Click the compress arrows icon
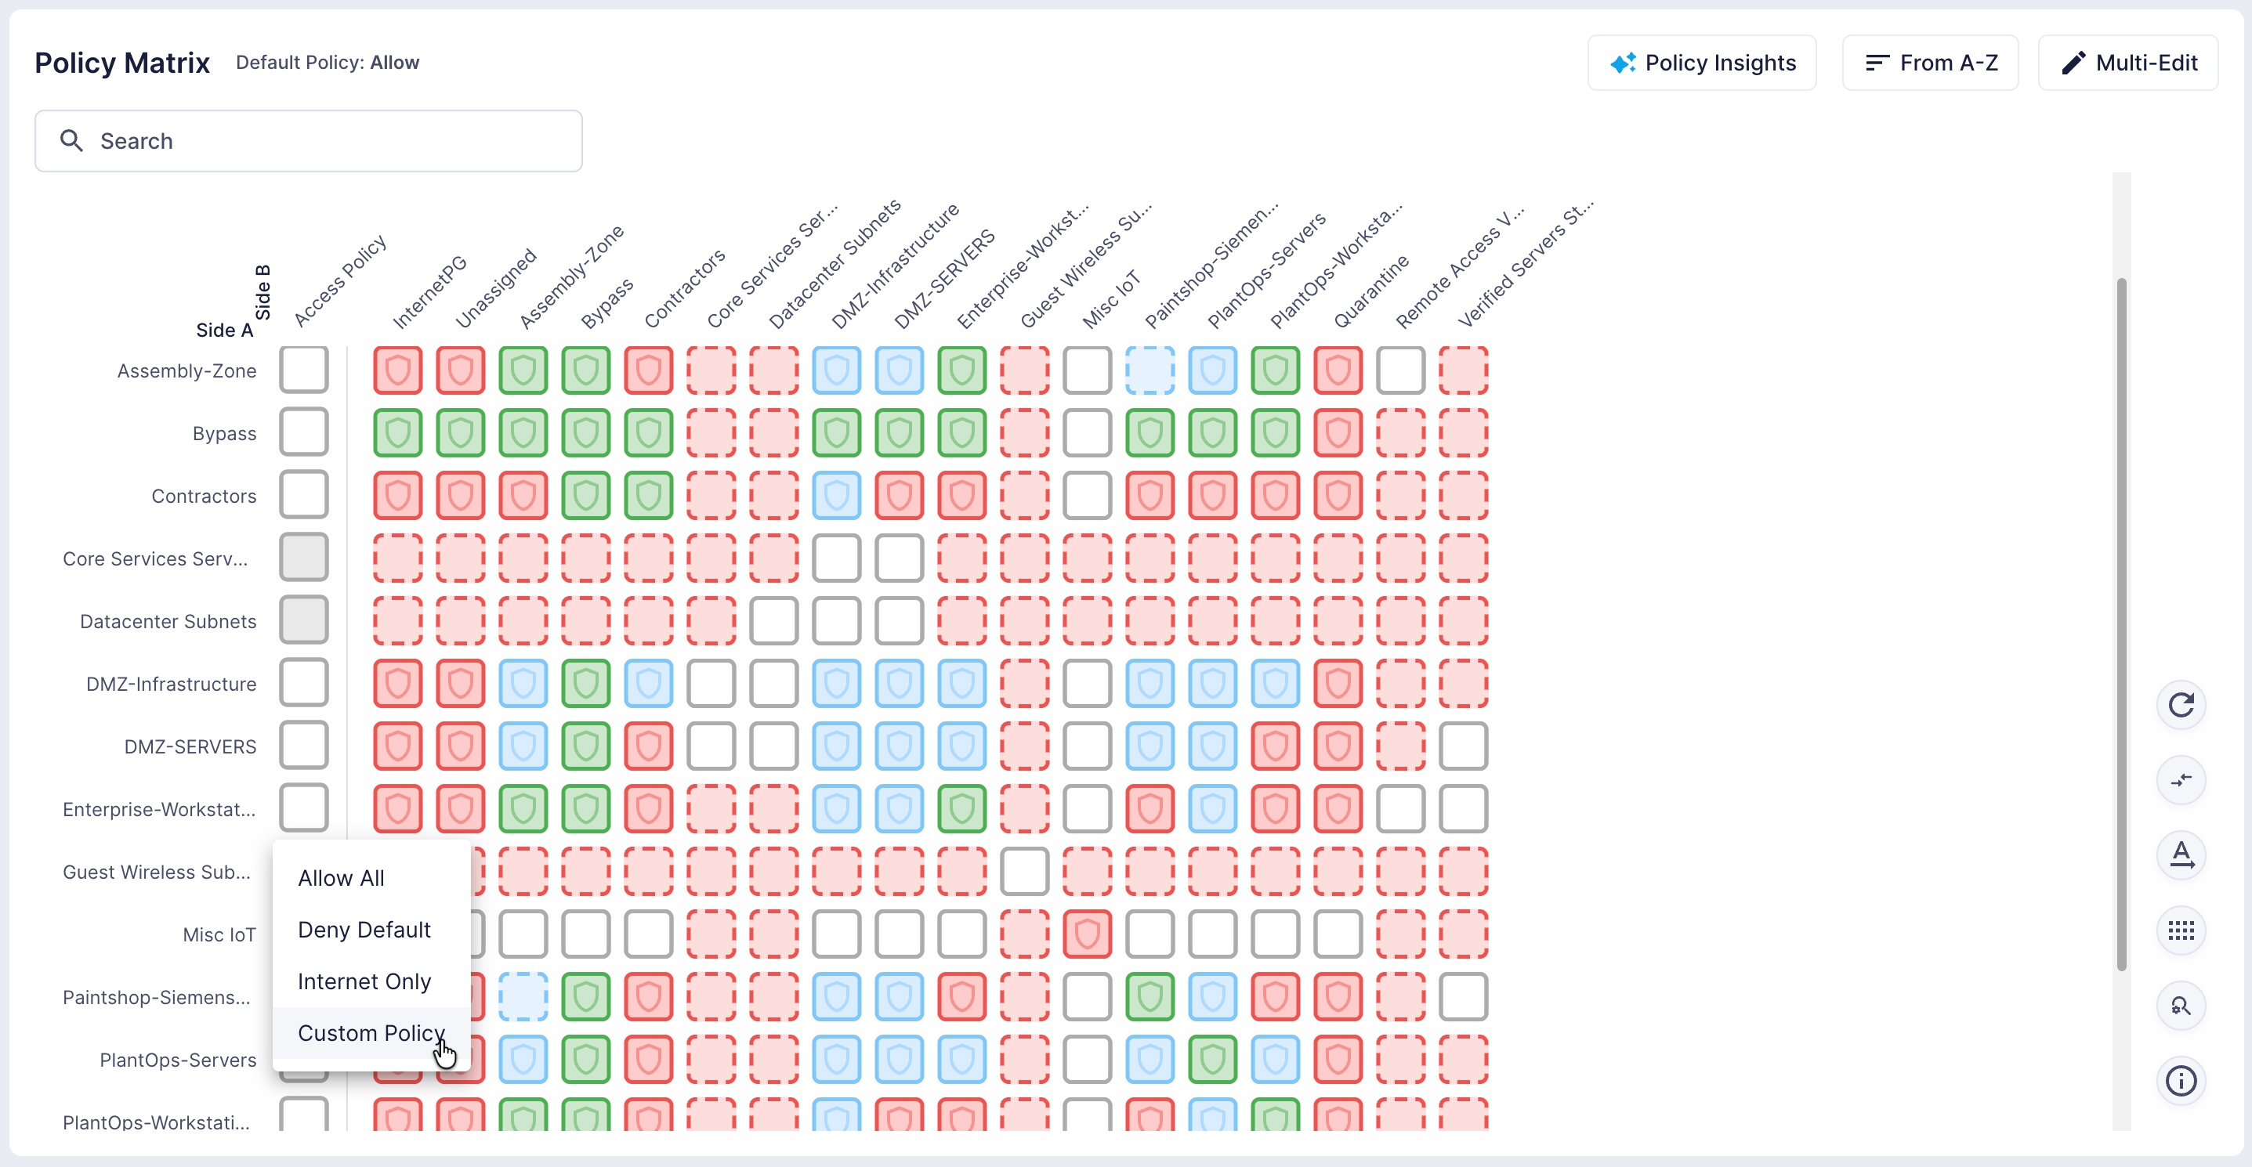This screenshot has height=1167, width=2252. tap(2181, 779)
